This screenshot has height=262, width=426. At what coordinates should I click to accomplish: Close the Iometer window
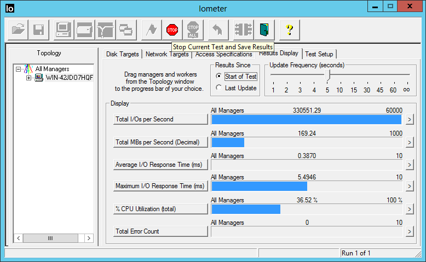click(410, 7)
